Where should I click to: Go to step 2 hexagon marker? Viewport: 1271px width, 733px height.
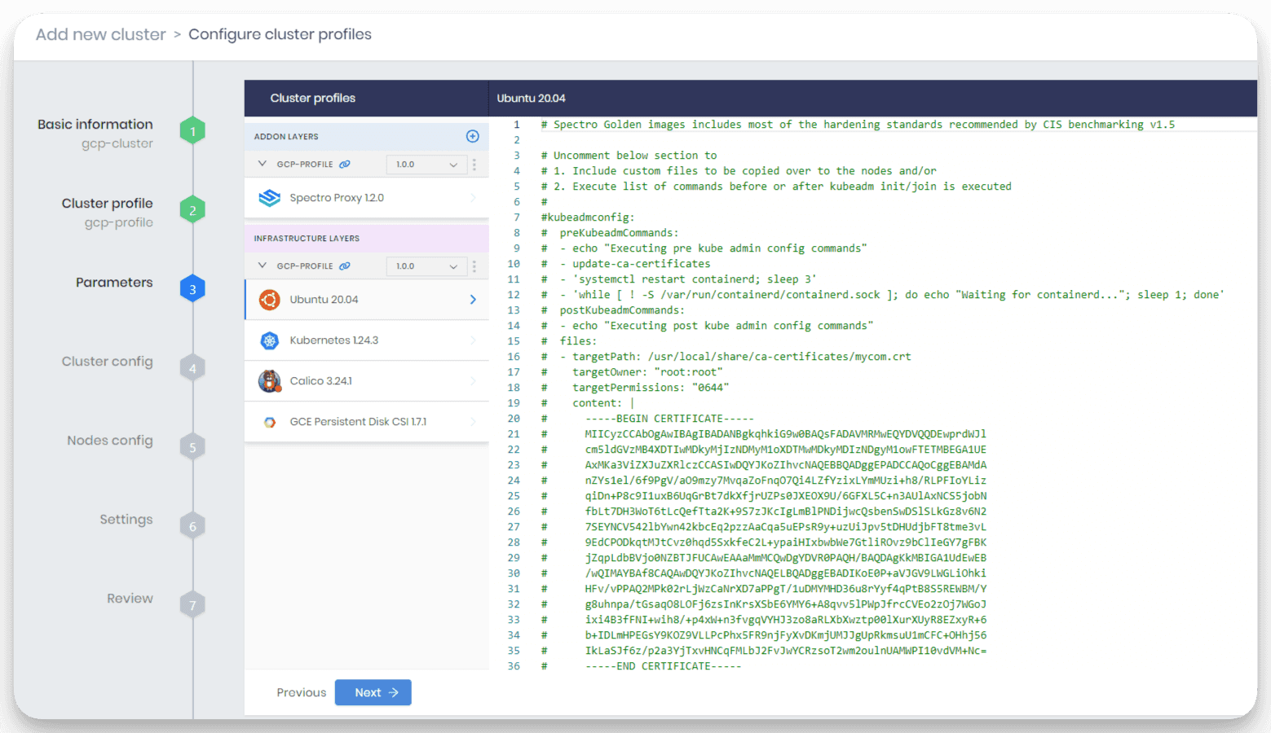coord(192,210)
